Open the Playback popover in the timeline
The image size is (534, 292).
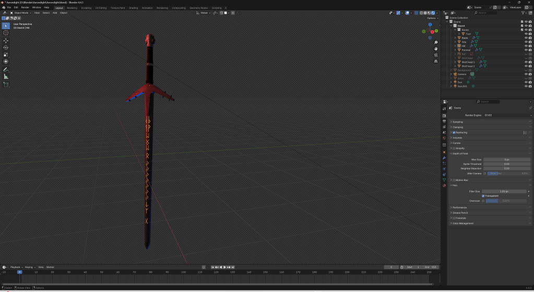[x=17, y=267]
